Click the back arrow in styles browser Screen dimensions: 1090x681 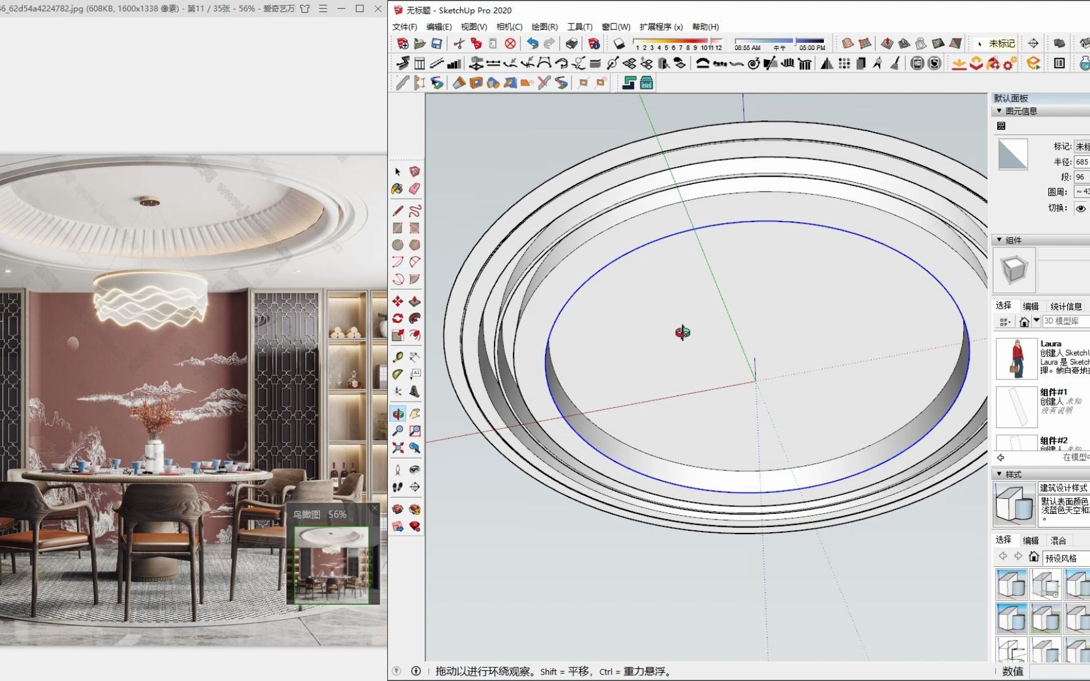(x=1002, y=556)
